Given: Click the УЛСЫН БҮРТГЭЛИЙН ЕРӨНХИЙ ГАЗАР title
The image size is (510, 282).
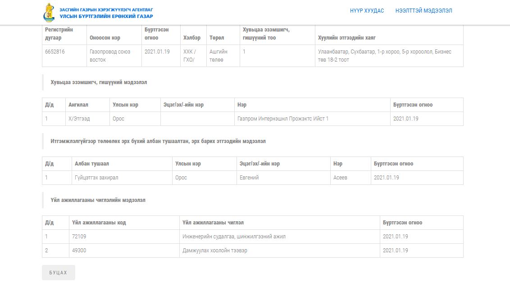Looking at the screenshot, I should 106,16.
